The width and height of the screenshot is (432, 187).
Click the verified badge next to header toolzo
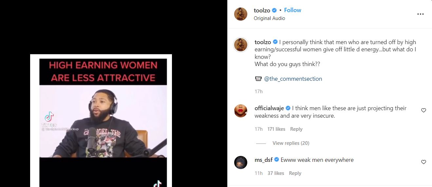click(274, 10)
